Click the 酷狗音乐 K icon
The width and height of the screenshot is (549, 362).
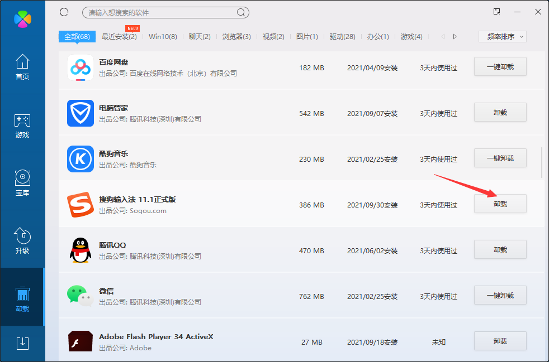81,159
